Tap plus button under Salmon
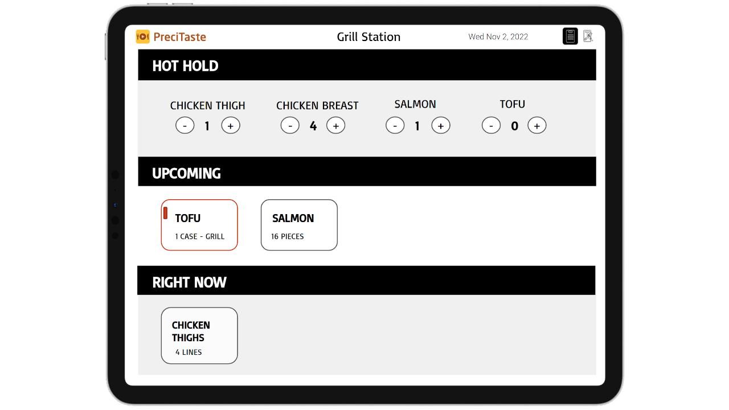This screenshot has width=729, height=410. [441, 125]
